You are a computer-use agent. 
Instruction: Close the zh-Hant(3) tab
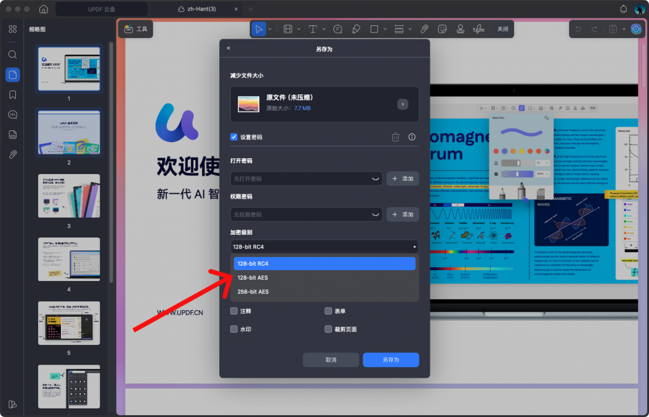(x=236, y=9)
